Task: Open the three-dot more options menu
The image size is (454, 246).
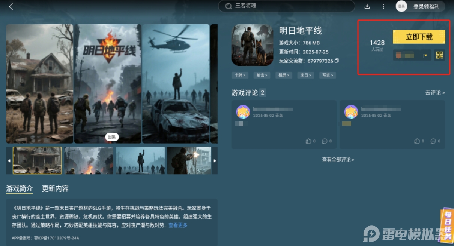Action: pos(383,6)
